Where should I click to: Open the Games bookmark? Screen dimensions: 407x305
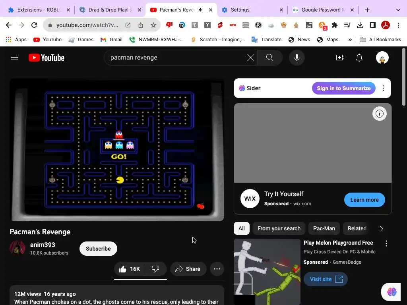[81, 40]
